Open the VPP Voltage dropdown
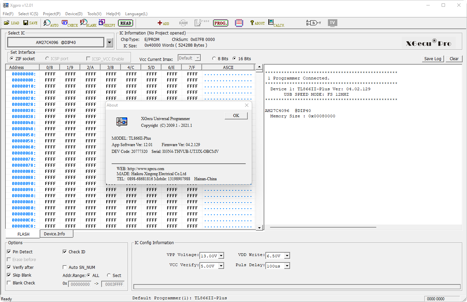Viewport: 467px width, 302px height. click(221, 256)
